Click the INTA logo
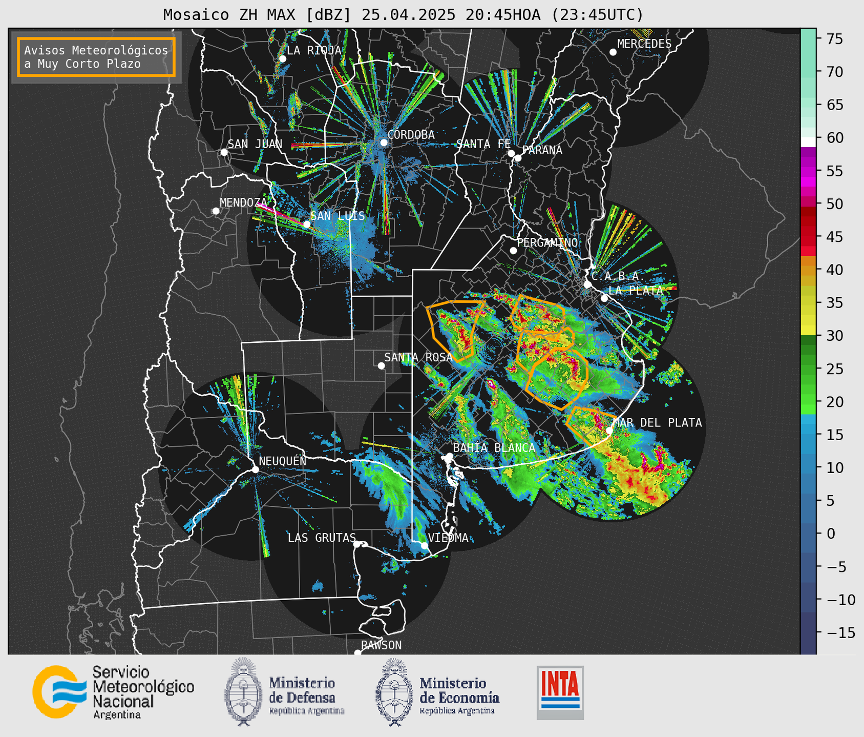The image size is (864, 737). point(560,692)
